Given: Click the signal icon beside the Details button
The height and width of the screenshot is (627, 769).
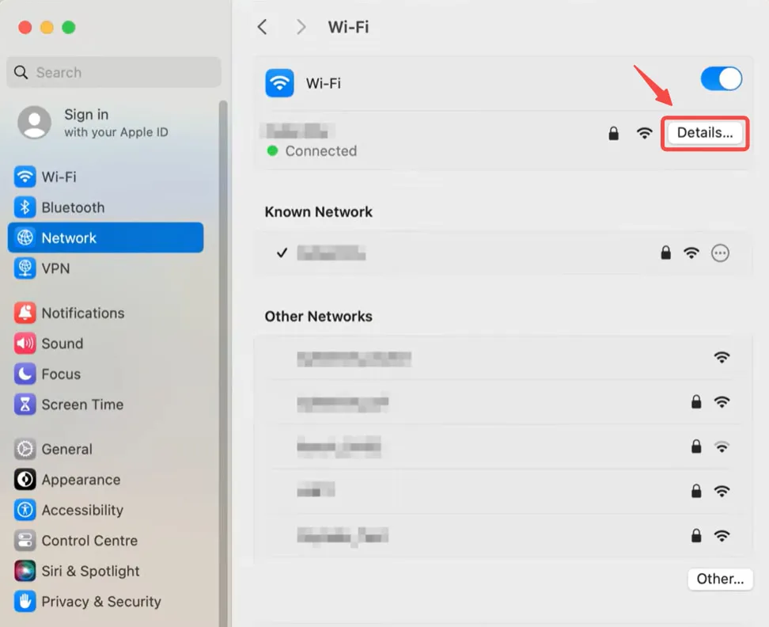Looking at the screenshot, I should coord(645,133).
